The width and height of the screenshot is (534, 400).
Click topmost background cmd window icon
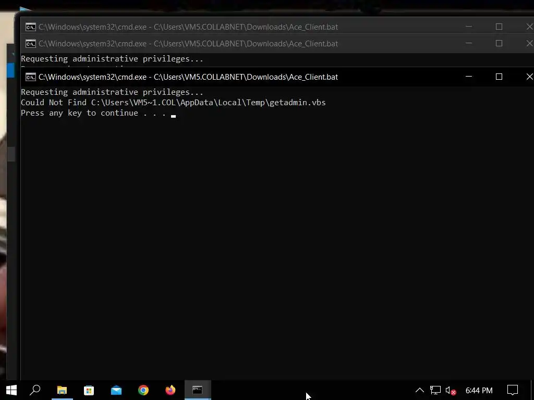click(x=31, y=27)
